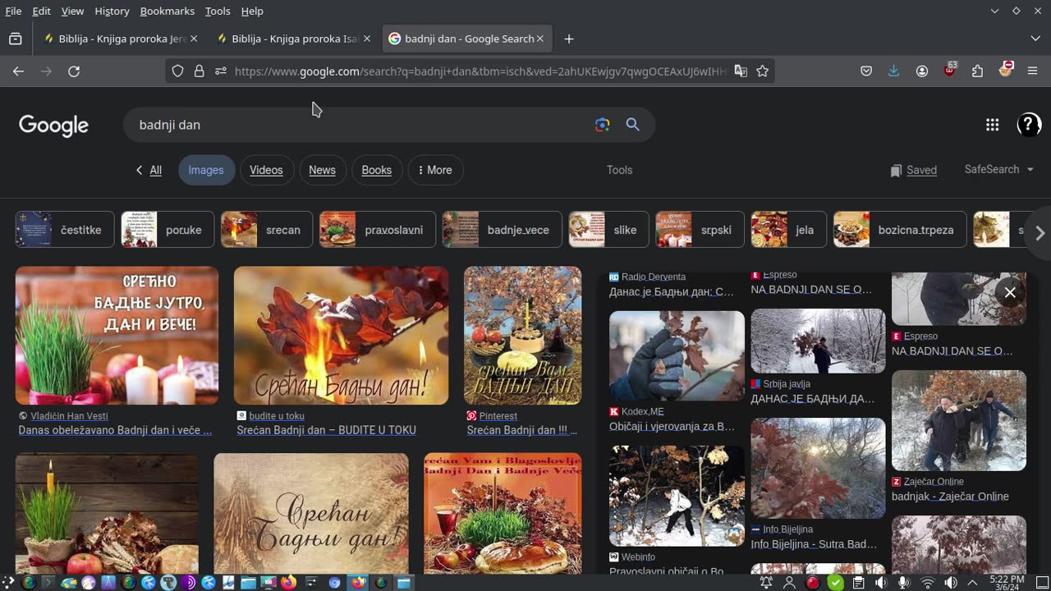This screenshot has height=591, width=1051.
Task: Launch Firefox from the taskbar
Action: [x=288, y=583]
